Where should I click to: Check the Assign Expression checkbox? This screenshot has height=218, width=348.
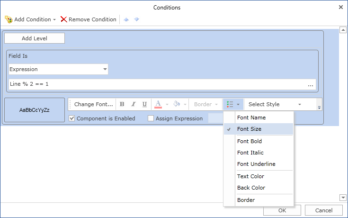pyautogui.click(x=151, y=118)
